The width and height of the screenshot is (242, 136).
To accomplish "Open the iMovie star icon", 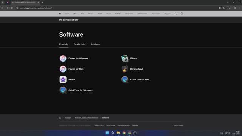I will [x=63, y=80].
